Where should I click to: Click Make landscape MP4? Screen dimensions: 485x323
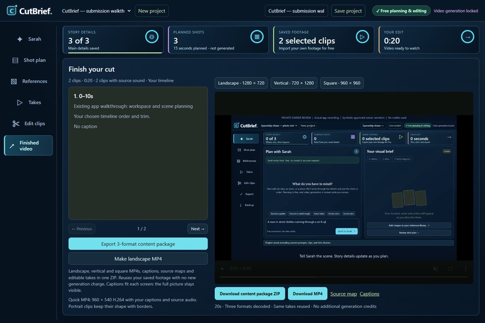coord(138,259)
